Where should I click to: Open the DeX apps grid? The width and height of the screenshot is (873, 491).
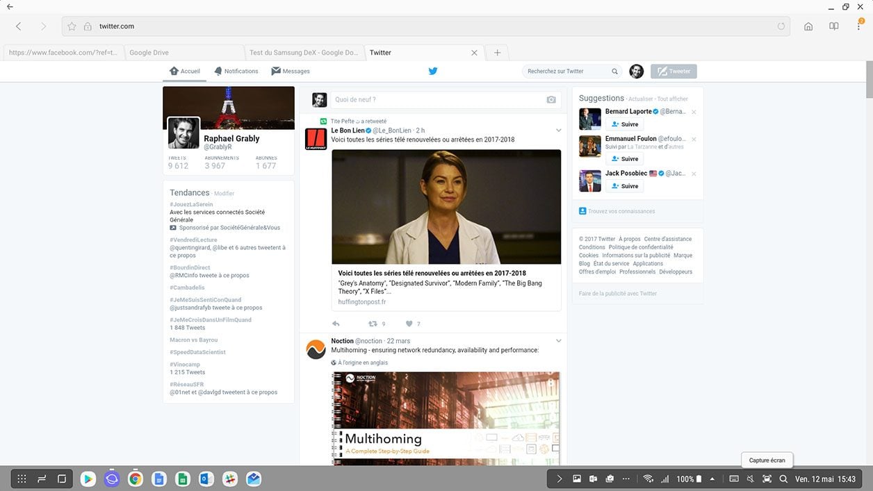pyautogui.click(x=22, y=478)
